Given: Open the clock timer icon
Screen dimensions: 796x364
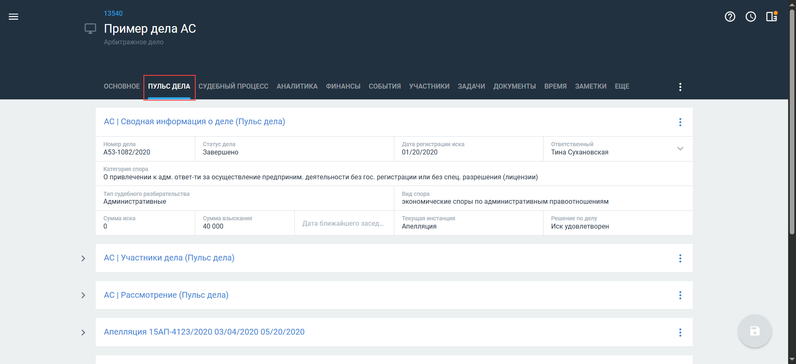Looking at the screenshot, I should tap(750, 17).
